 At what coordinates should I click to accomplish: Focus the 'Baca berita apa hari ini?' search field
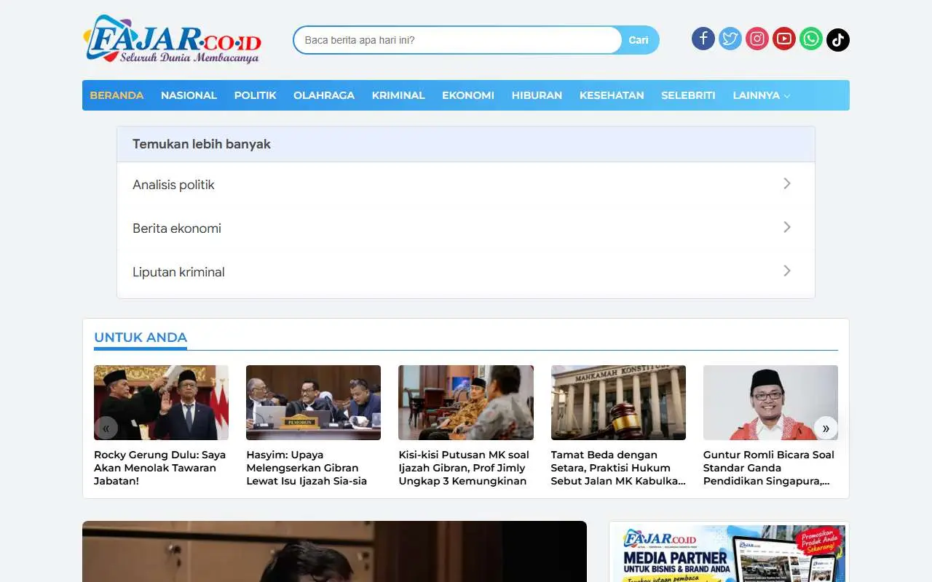click(457, 40)
